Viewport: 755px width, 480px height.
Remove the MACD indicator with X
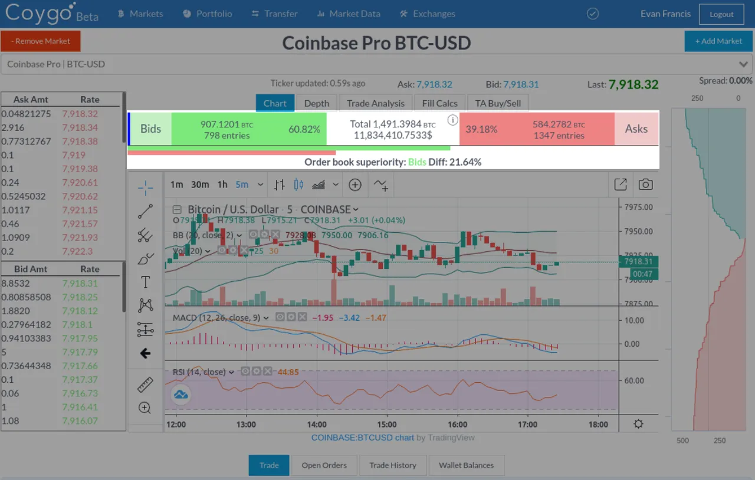pos(302,317)
